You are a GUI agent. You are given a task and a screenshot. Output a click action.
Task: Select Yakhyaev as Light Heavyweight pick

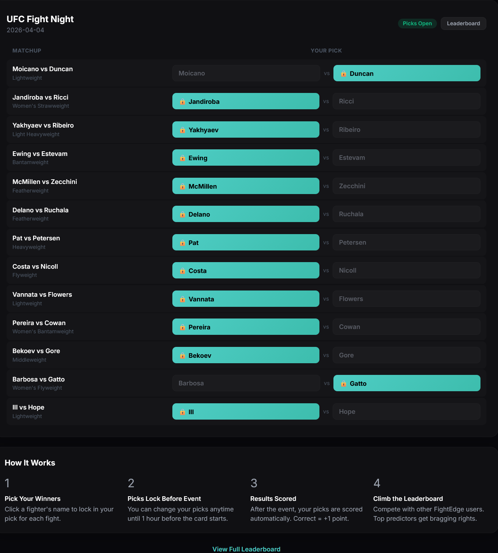(246, 129)
